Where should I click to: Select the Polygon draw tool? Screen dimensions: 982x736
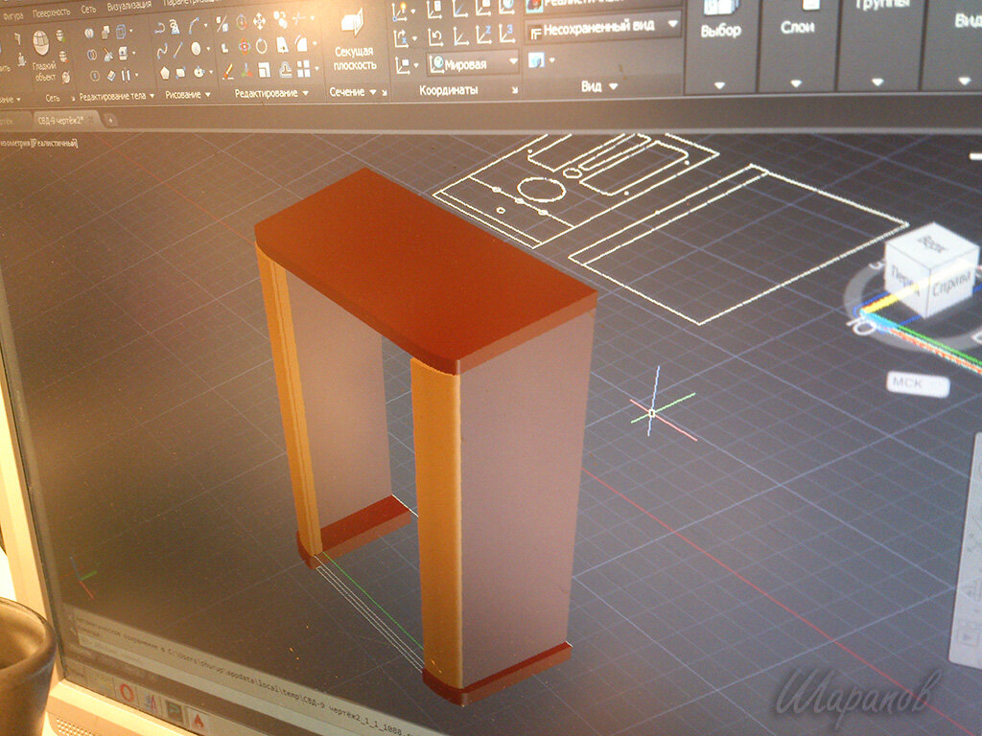click(x=164, y=72)
